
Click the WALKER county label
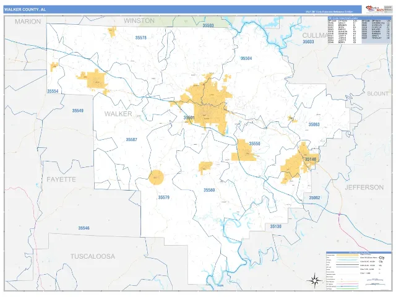pyautogui.click(x=118, y=114)
